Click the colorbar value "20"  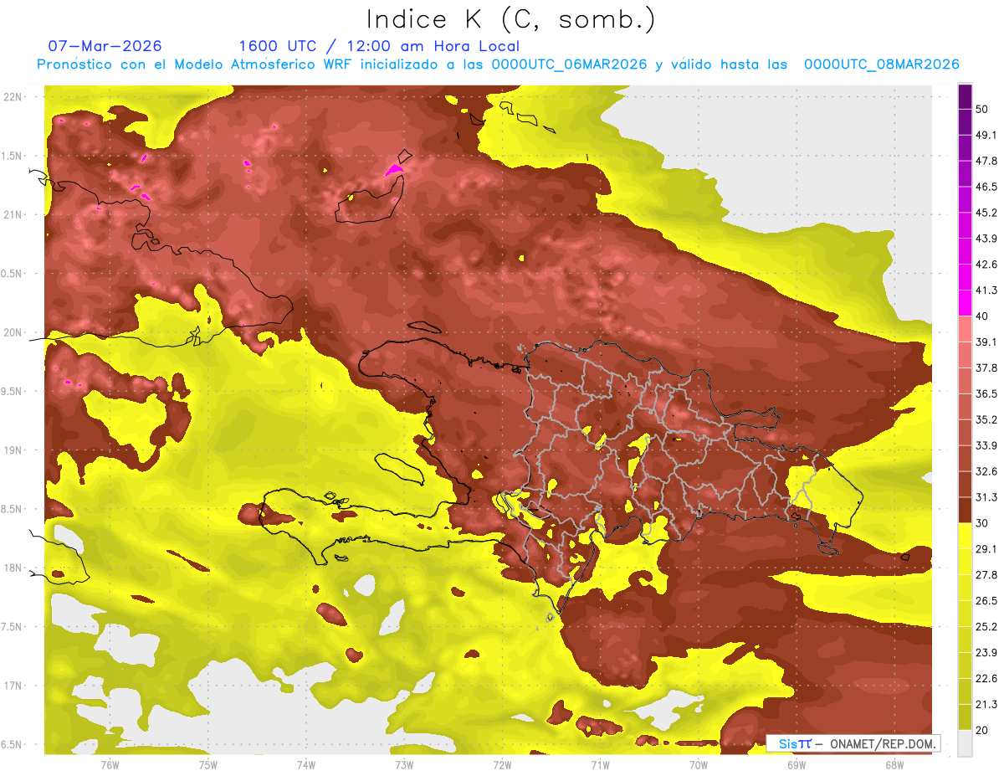coord(983,729)
